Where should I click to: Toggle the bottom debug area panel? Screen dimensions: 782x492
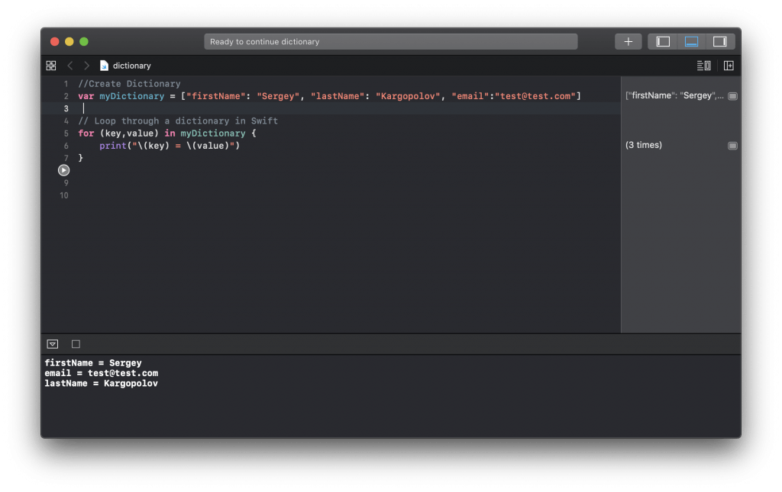pos(691,41)
